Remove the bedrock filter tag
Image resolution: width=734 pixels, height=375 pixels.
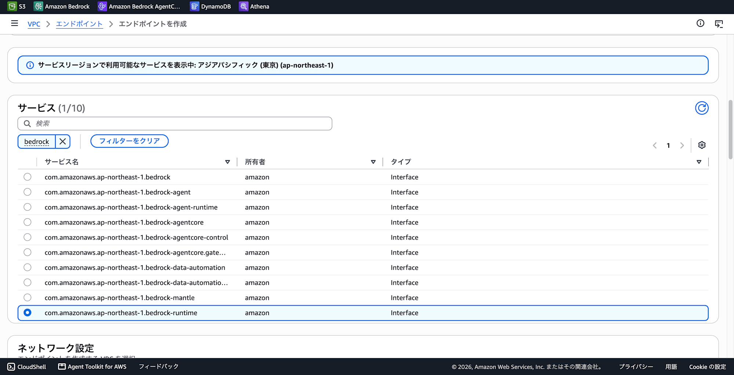pyautogui.click(x=63, y=141)
